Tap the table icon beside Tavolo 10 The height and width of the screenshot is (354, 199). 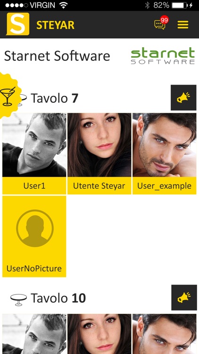(x=18, y=300)
